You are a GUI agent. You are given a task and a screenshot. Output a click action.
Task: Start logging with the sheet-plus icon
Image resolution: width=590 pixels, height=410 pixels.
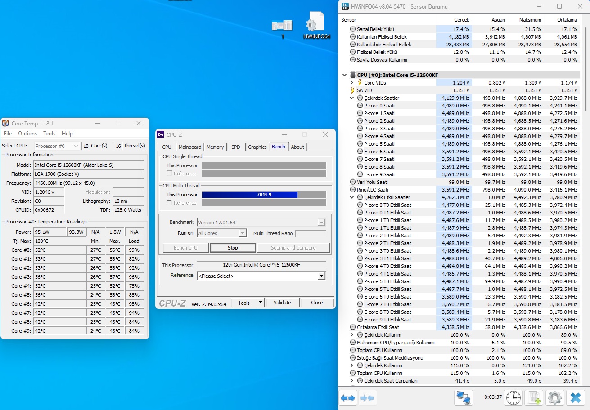[x=534, y=398]
